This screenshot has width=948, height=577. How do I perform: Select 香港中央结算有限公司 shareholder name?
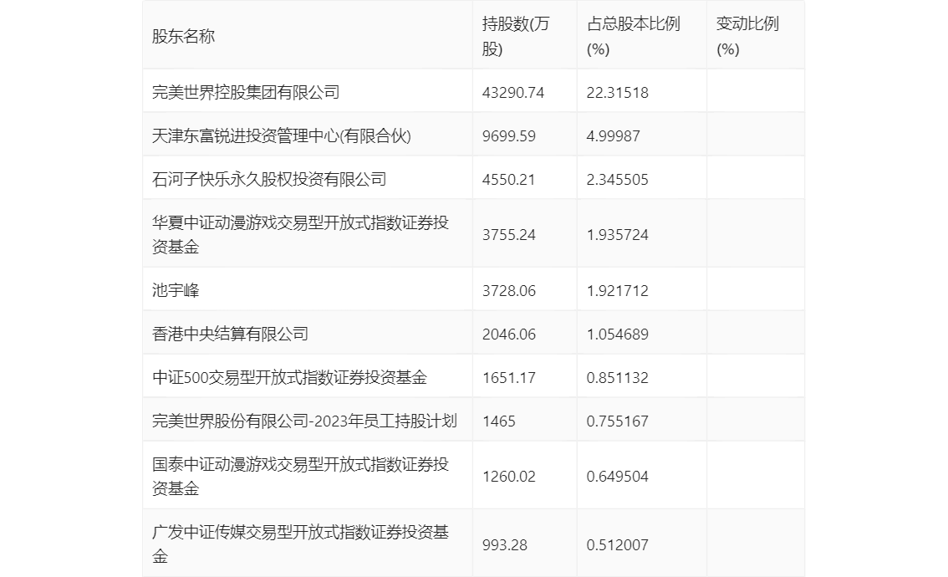pyautogui.click(x=230, y=334)
